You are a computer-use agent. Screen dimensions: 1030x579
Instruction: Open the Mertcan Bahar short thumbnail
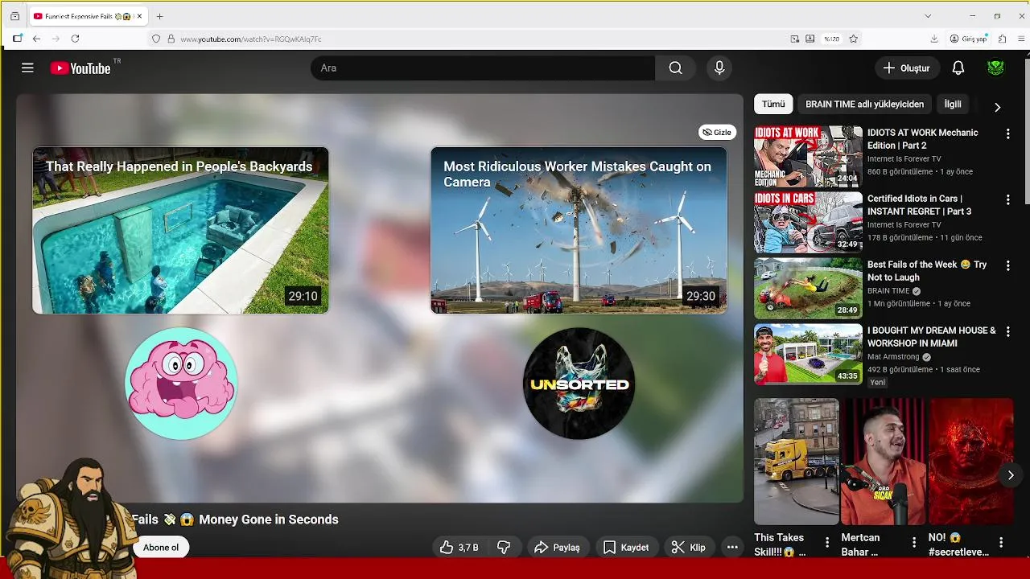(884, 462)
